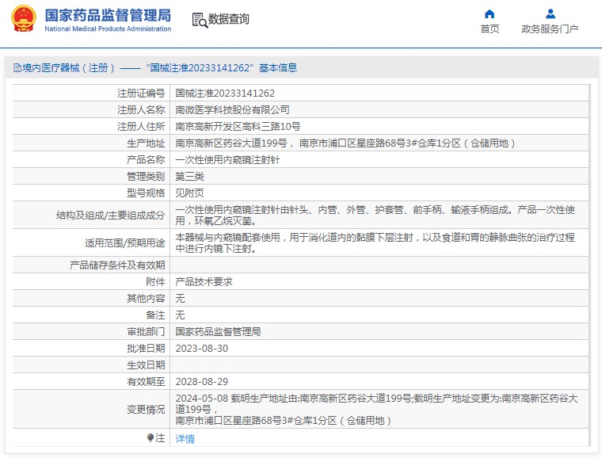
Task: Click the 首页 home icon
Action: (490, 13)
